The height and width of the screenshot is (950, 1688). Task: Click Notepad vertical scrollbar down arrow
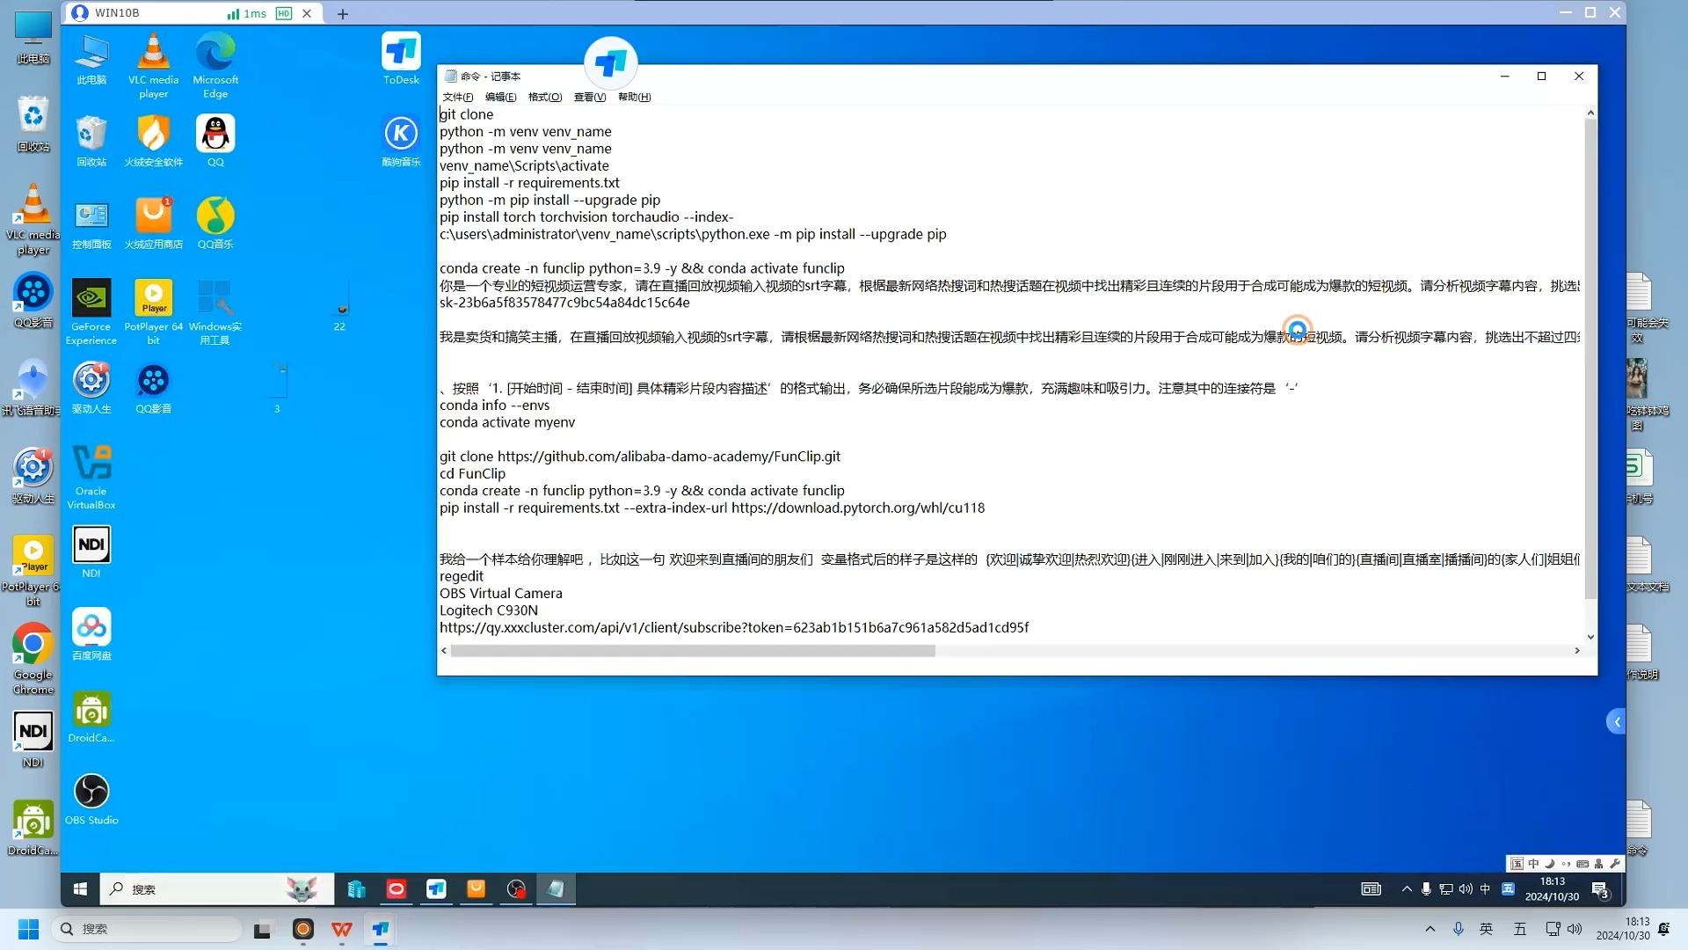pyautogui.click(x=1590, y=637)
